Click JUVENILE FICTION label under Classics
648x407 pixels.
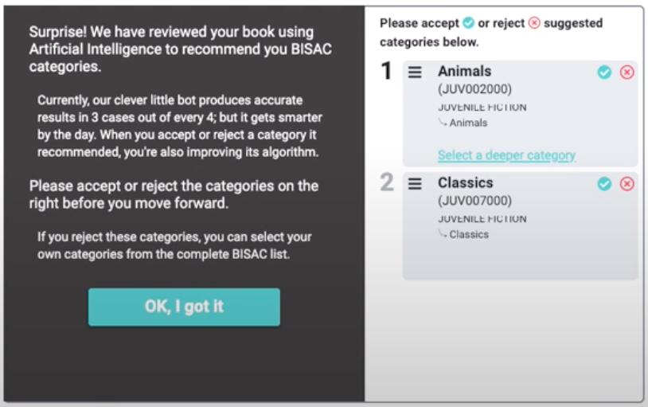(x=482, y=219)
